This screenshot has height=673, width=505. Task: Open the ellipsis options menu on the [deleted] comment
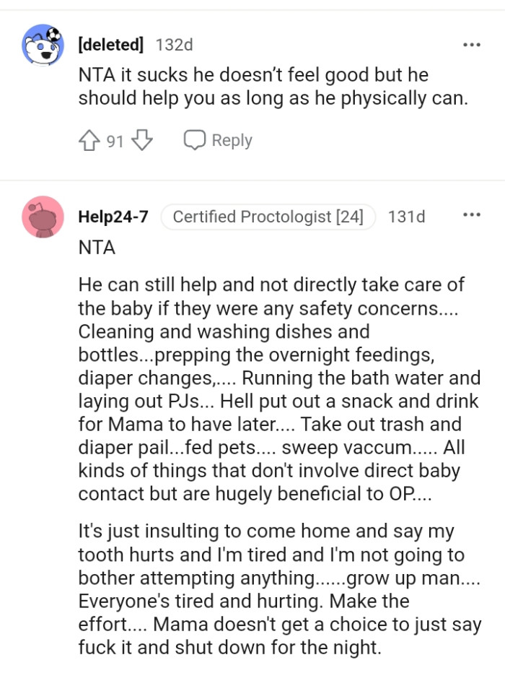(471, 44)
